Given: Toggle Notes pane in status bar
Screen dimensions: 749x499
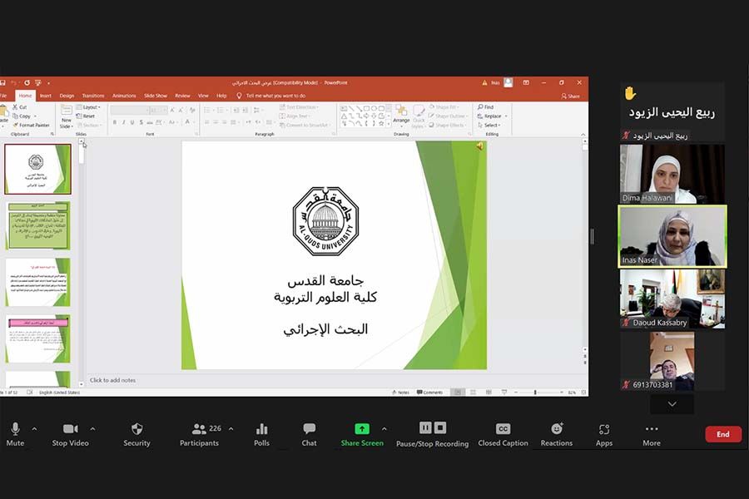Looking at the screenshot, I should 400,392.
